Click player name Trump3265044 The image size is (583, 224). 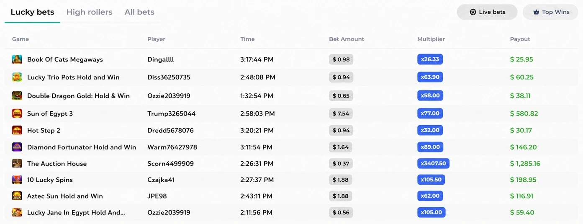point(171,113)
